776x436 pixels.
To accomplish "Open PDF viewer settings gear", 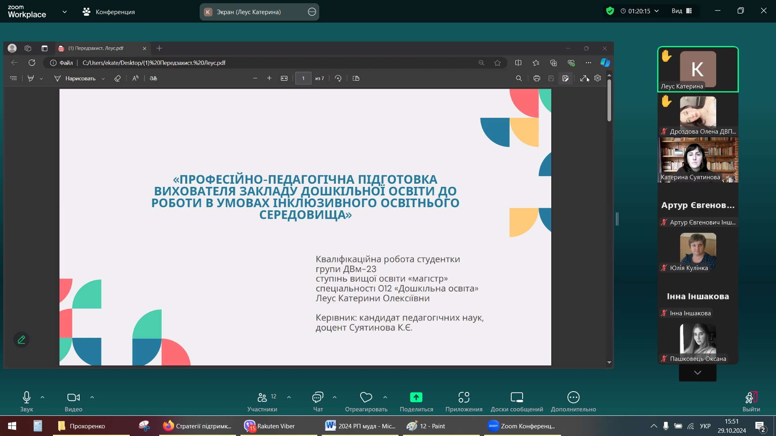I will [598, 78].
